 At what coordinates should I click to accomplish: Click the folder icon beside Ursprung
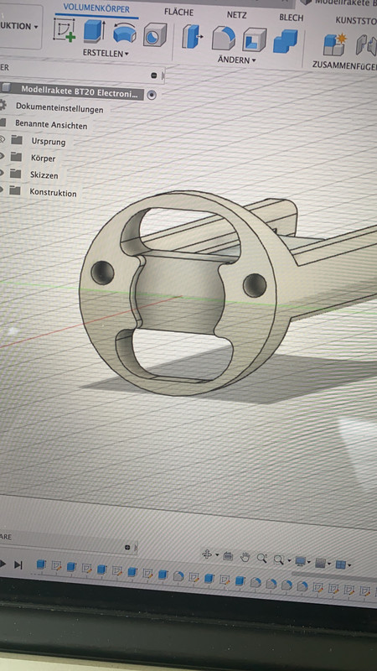[17, 139]
